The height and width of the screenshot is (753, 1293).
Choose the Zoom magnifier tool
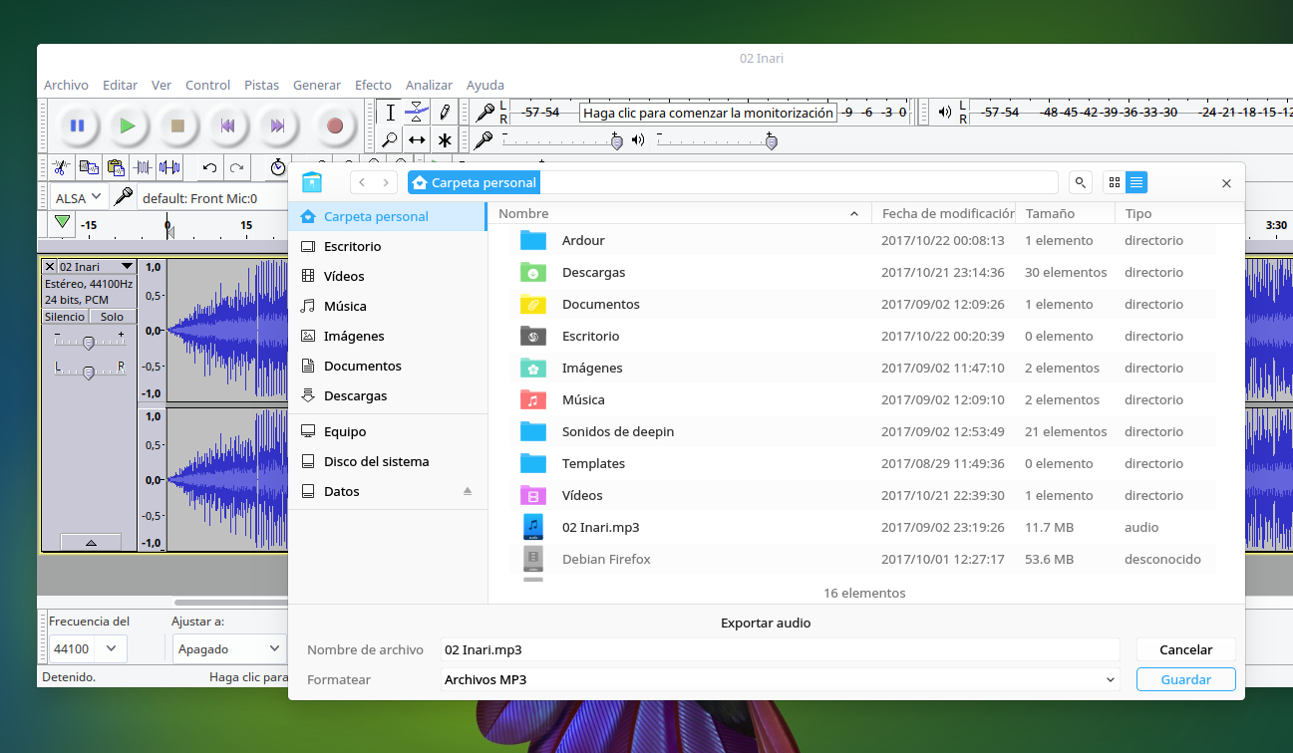pos(390,139)
